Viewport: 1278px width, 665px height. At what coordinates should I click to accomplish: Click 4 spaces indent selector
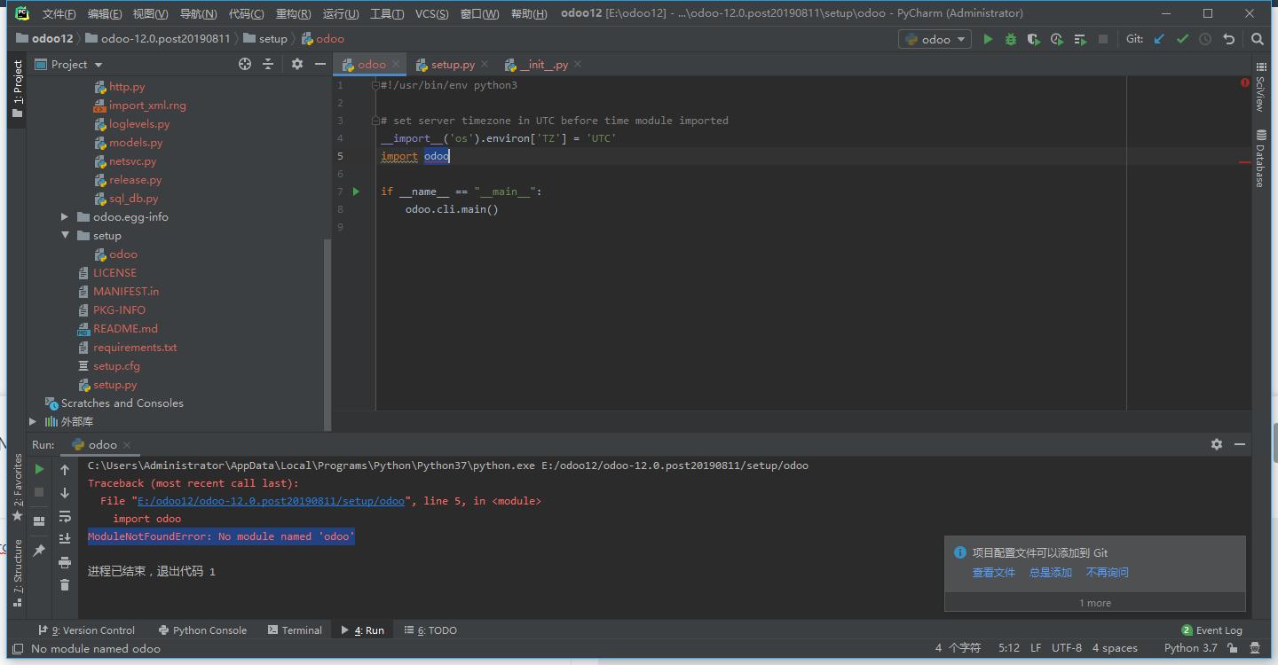pos(1115,648)
